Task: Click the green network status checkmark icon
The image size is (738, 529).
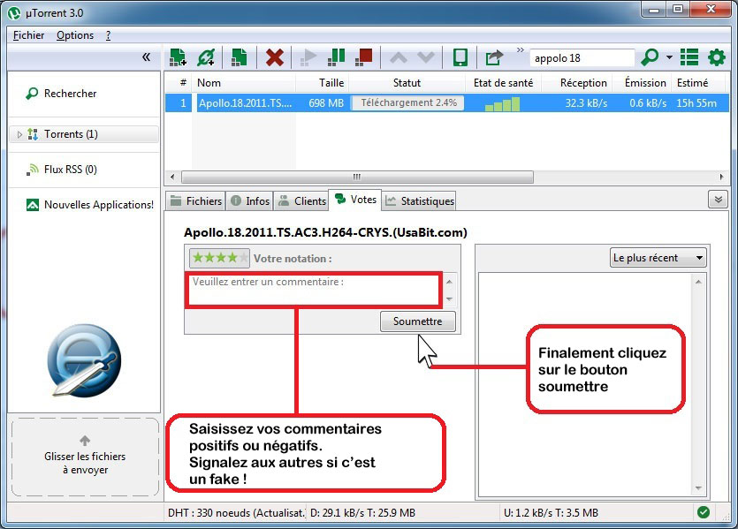Action: (704, 512)
